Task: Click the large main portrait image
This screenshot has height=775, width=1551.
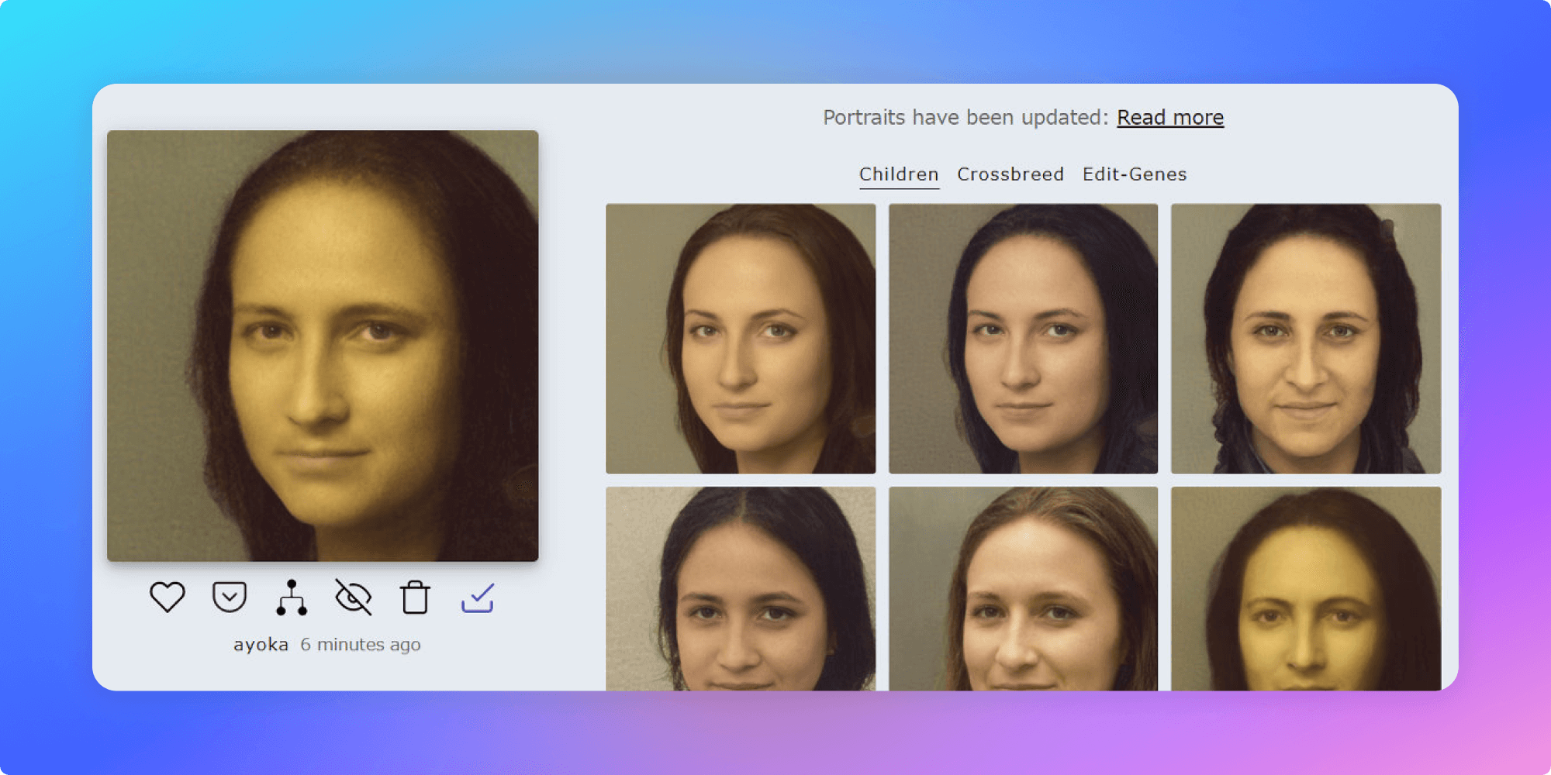Action: click(323, 346)
